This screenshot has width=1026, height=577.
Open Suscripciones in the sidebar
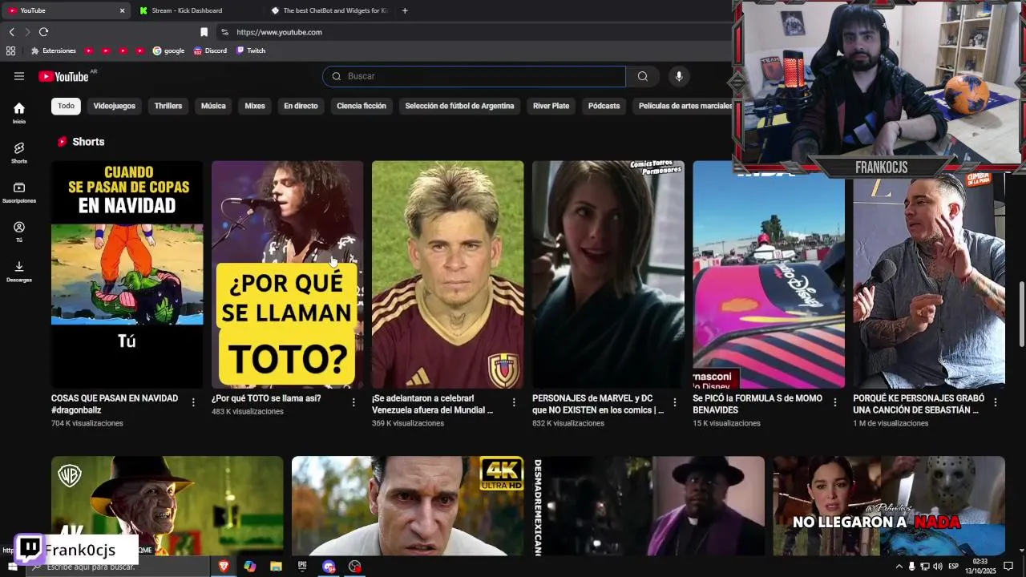click(x=19, y=192)
